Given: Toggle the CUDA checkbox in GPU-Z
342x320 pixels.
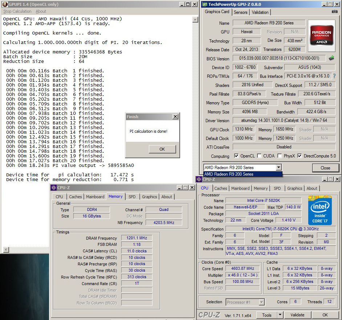Looking at the screenshot, I should [x=259, y=156].
